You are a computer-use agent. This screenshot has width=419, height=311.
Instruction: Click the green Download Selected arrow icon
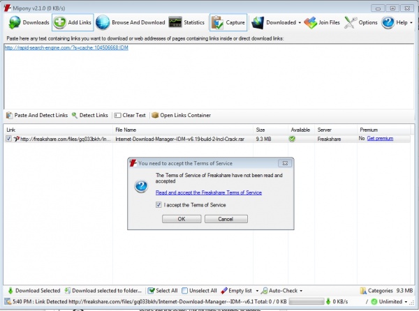click(10, 291)
